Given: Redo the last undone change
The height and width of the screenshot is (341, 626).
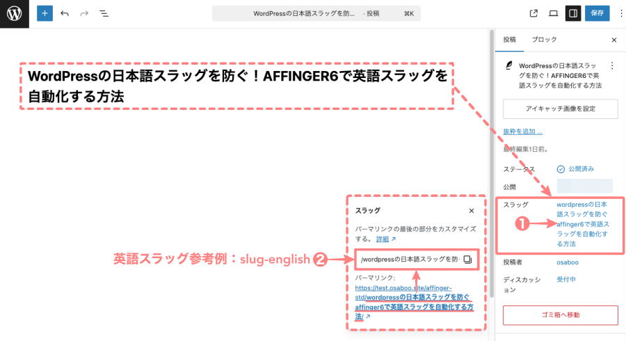Looking at the screenshot, I should pos(84,14).
